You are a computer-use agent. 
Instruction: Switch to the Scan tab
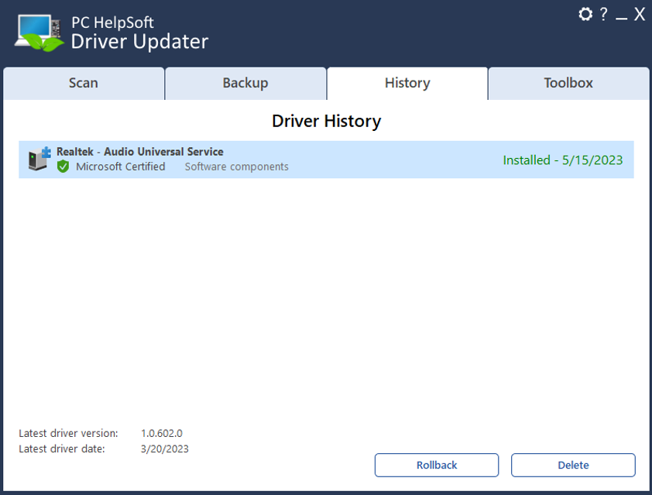pyautogui.click(x=84, y=83)
